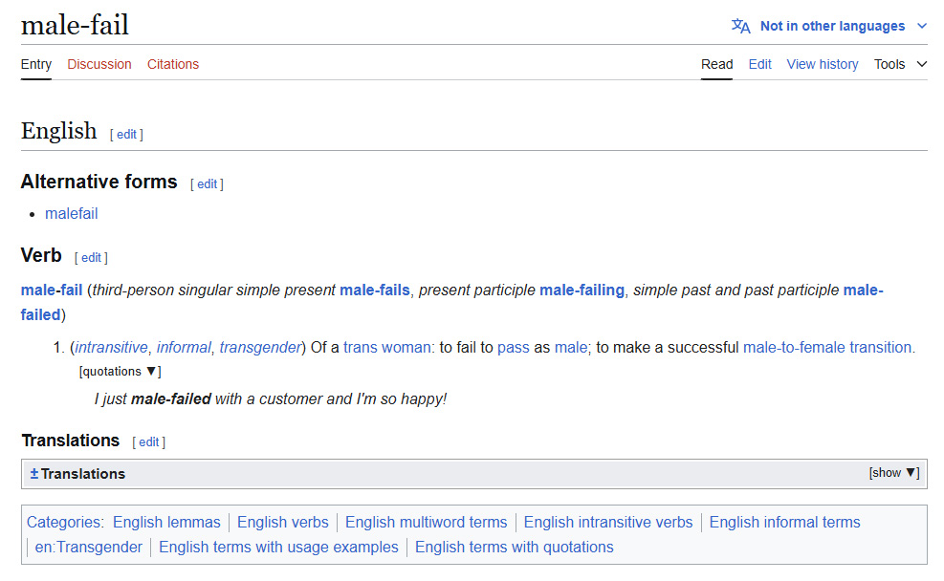The image size is (944, 581).
Task: Expand the quotations toggle
Action: 120,371
